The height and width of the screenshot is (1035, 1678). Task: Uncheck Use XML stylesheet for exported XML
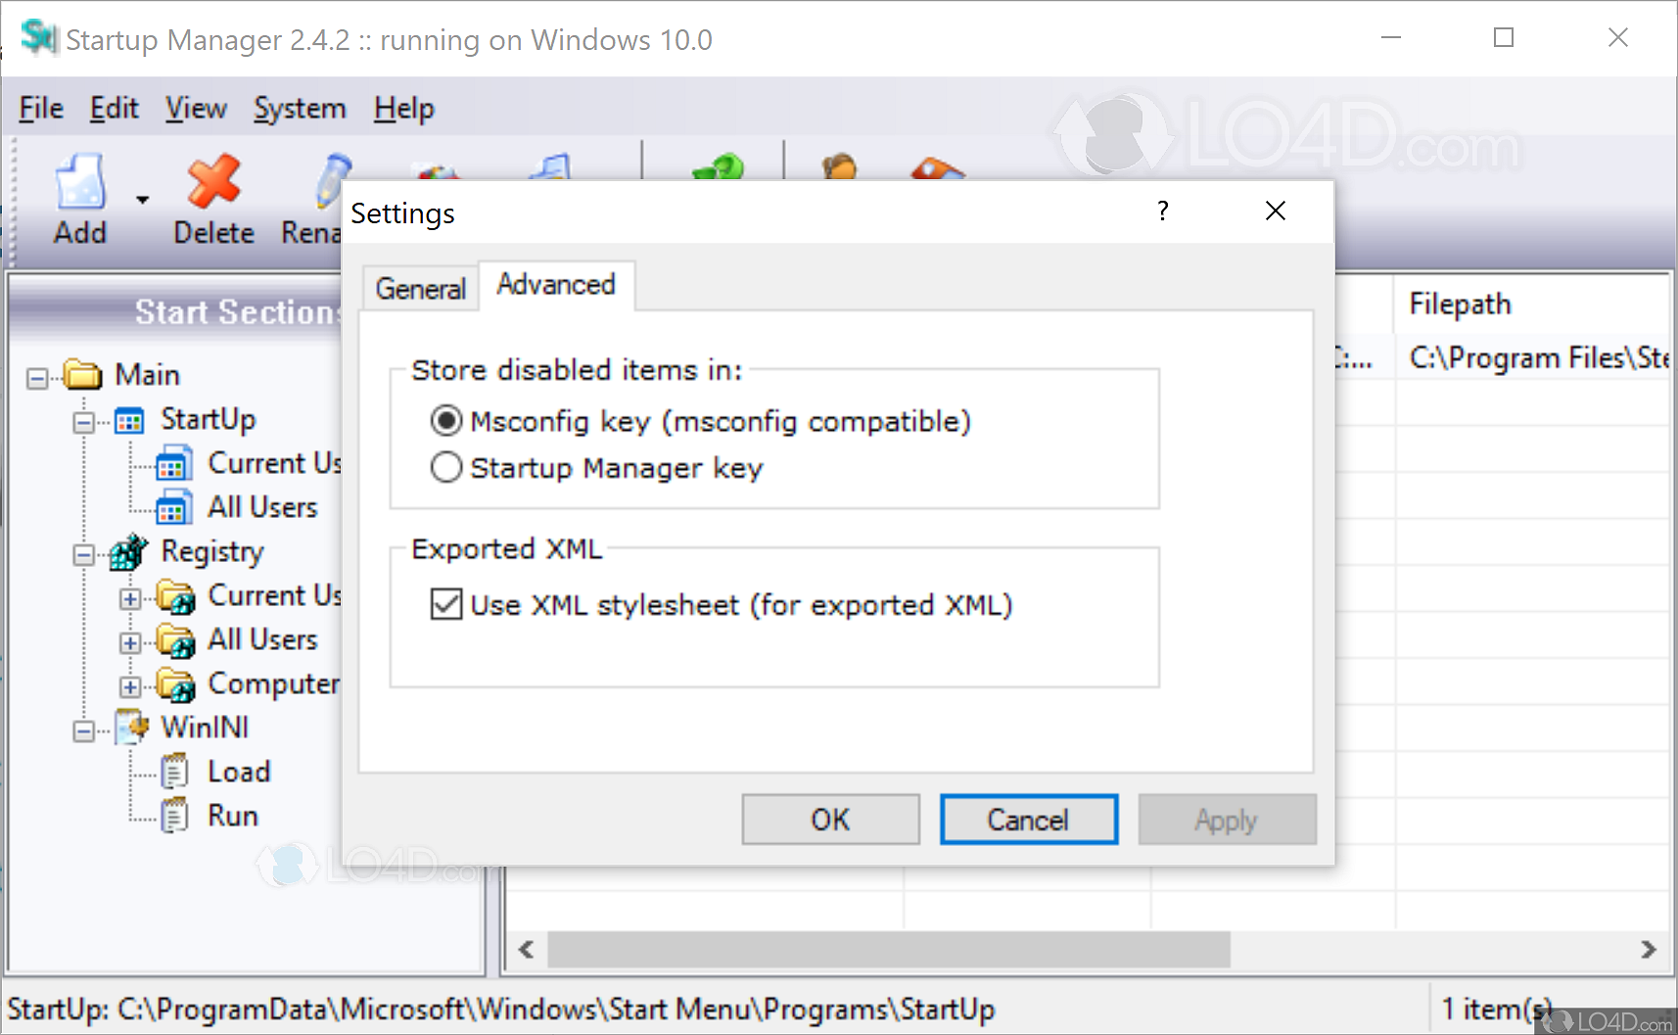446,605
